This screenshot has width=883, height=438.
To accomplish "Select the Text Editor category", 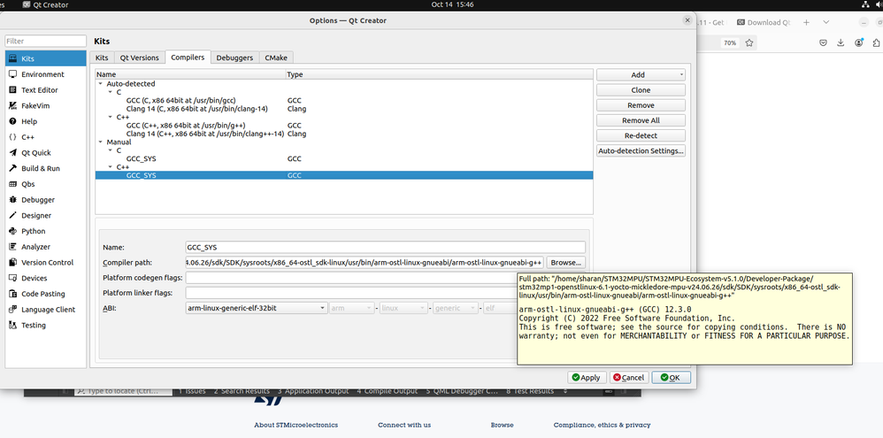I will 46,90.
